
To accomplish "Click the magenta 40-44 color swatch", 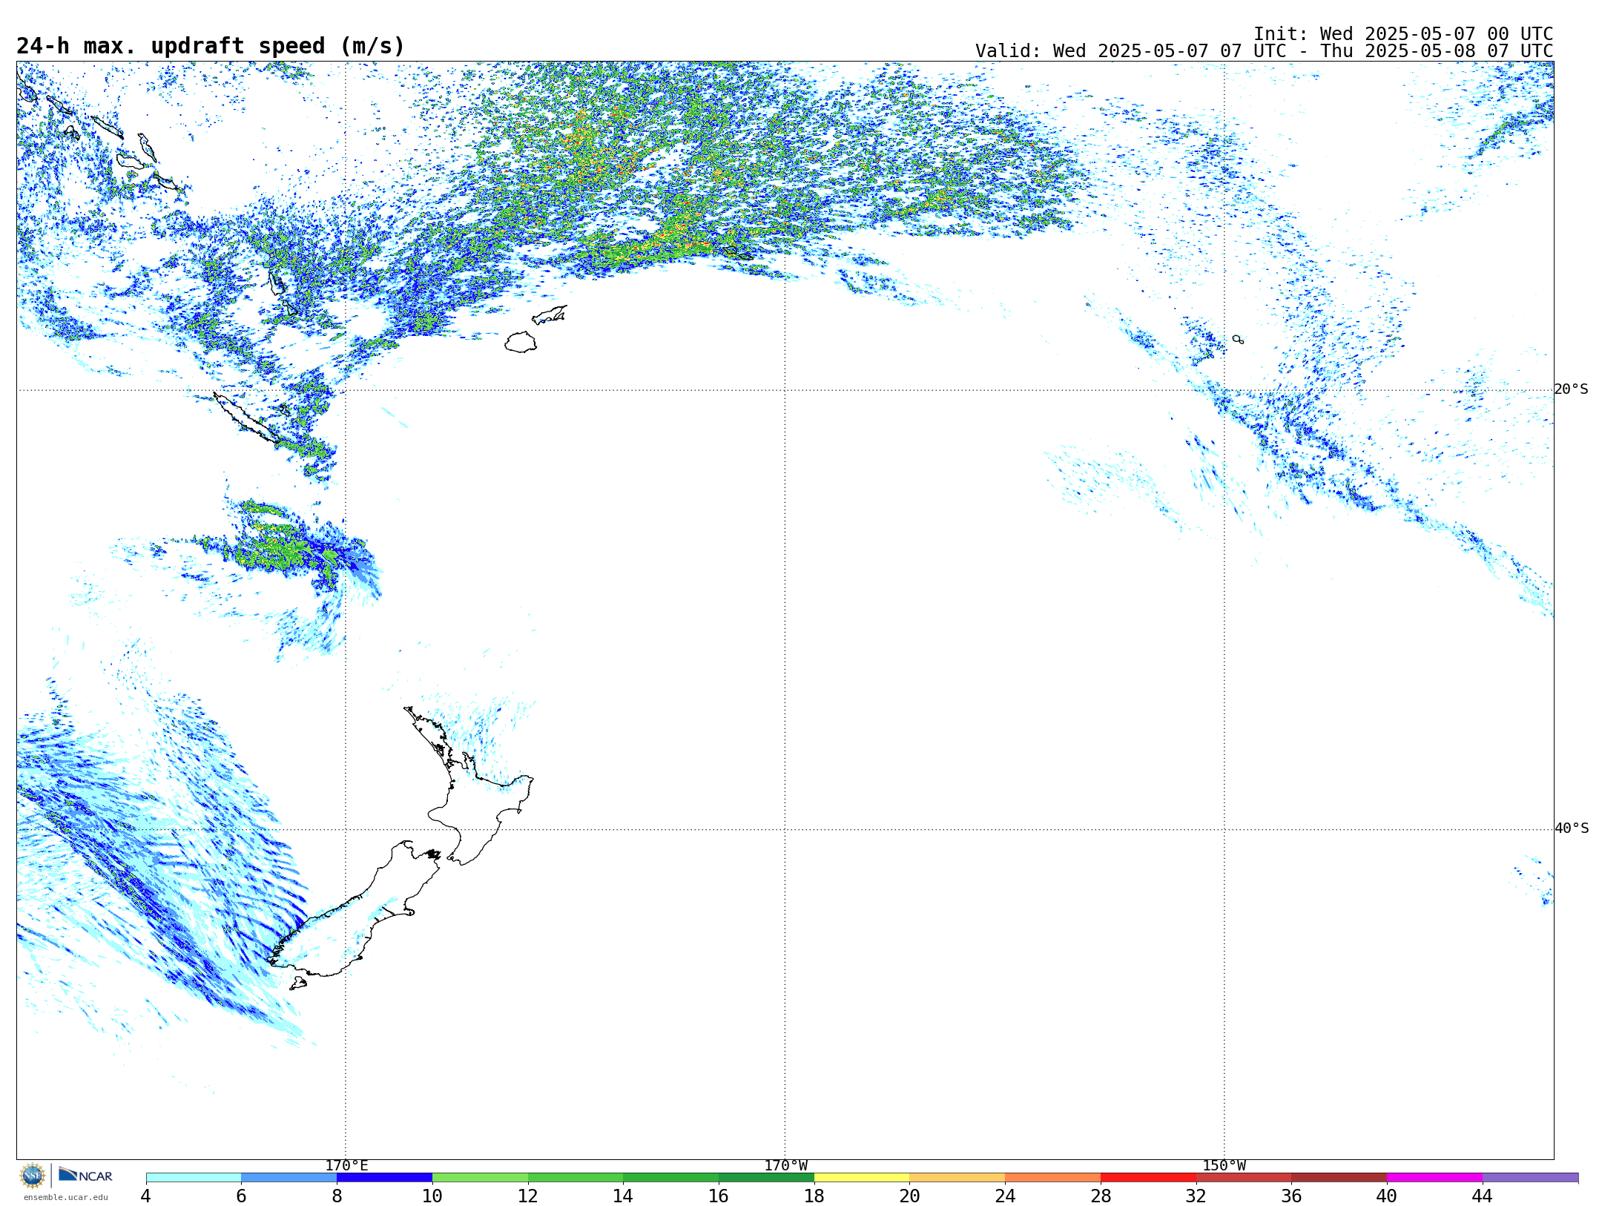I will click(x=1434, y=1178).
